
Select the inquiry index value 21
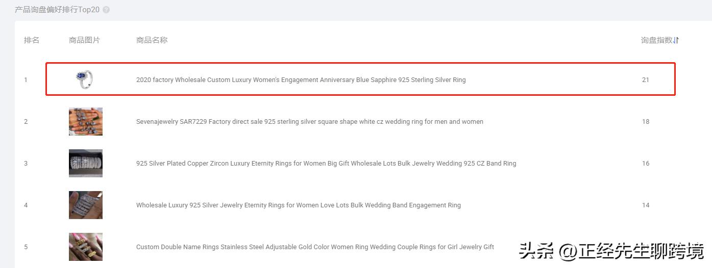pyautogui.click(x=646, y=79)
